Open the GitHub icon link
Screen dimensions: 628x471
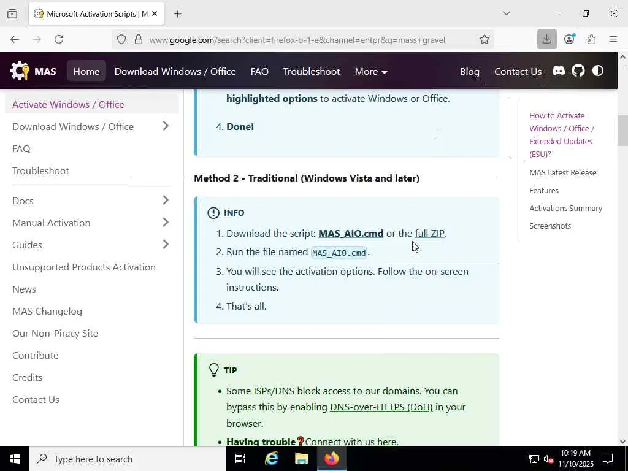578,71
